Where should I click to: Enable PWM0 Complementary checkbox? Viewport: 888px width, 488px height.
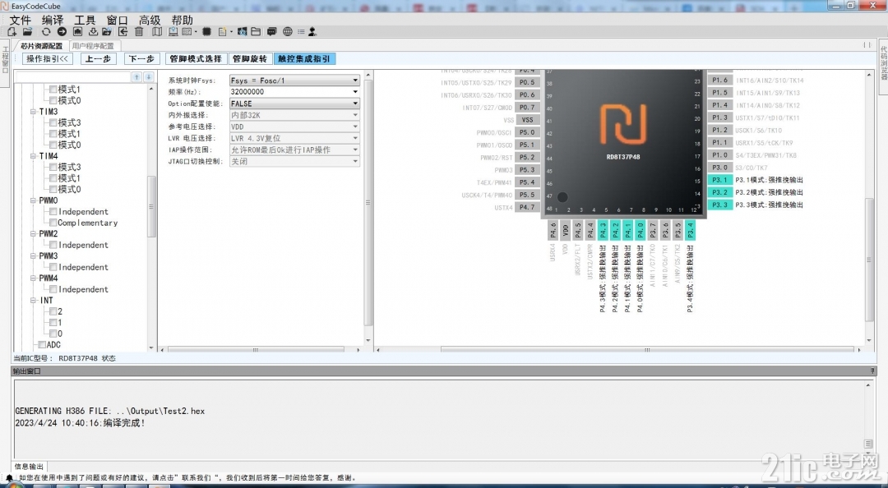pos(53,223)
